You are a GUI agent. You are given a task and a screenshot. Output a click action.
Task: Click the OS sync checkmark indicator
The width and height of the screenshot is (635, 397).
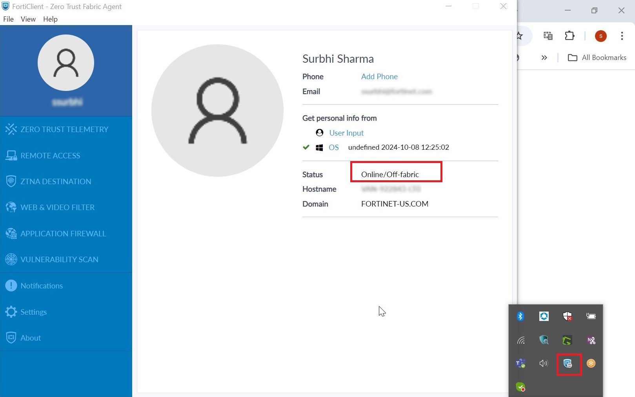tap(306, 147)
